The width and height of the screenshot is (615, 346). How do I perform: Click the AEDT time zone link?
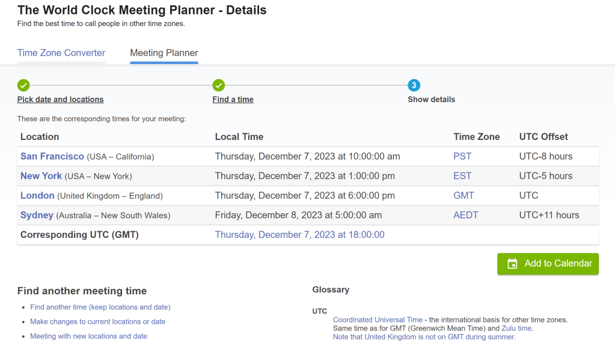(x=466, y=215)
